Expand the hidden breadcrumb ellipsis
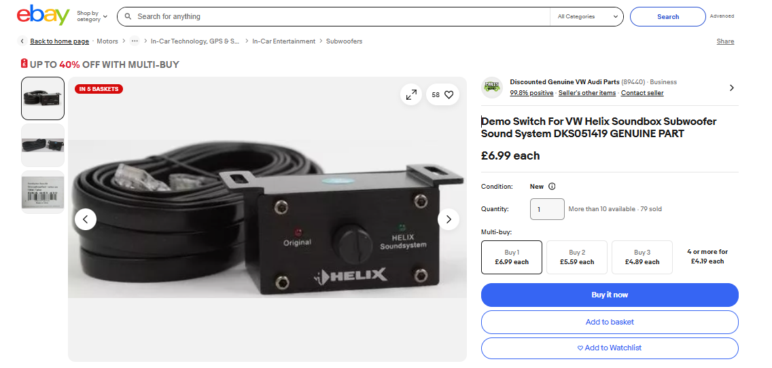The height and width of the screenshot is (368, 772). pyautogui.click(x=135, y=41)
